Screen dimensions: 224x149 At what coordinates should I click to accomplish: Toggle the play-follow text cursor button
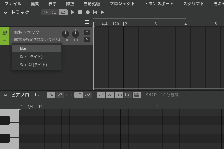(x=46, y=12)
